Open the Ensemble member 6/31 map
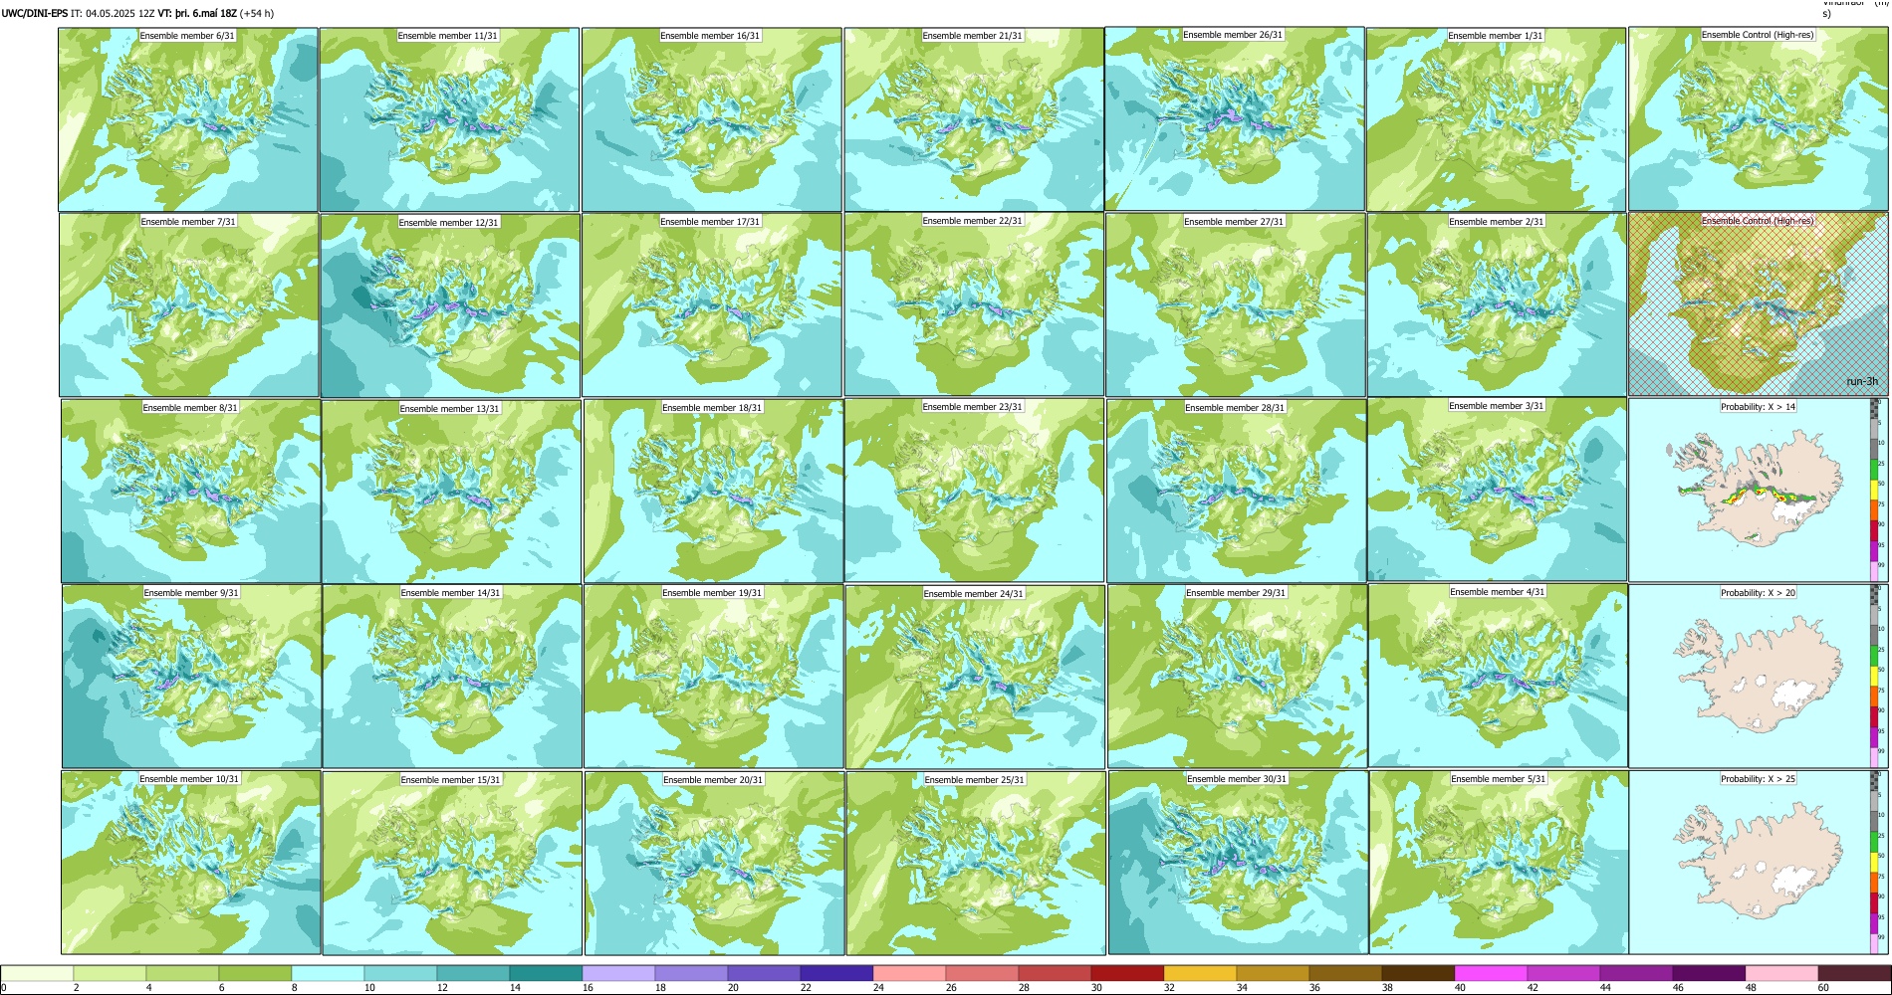Viewport: 1892px width, 995px height. tap(188, 119)
